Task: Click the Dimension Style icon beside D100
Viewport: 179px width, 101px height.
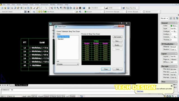Action: [107, 8]
